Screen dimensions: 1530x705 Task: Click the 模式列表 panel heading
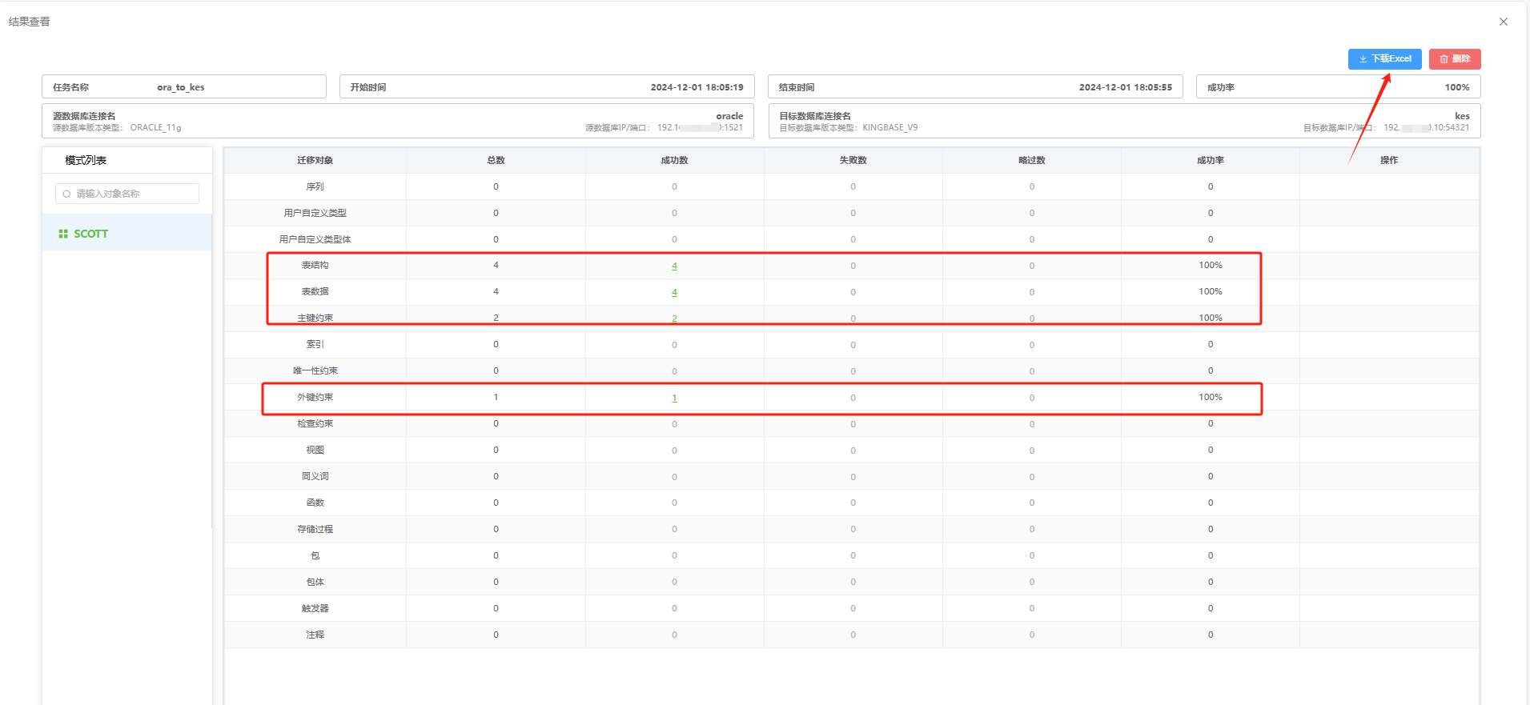(86, 160)
